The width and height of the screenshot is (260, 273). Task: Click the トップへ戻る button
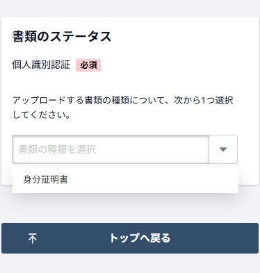(130, 238)
